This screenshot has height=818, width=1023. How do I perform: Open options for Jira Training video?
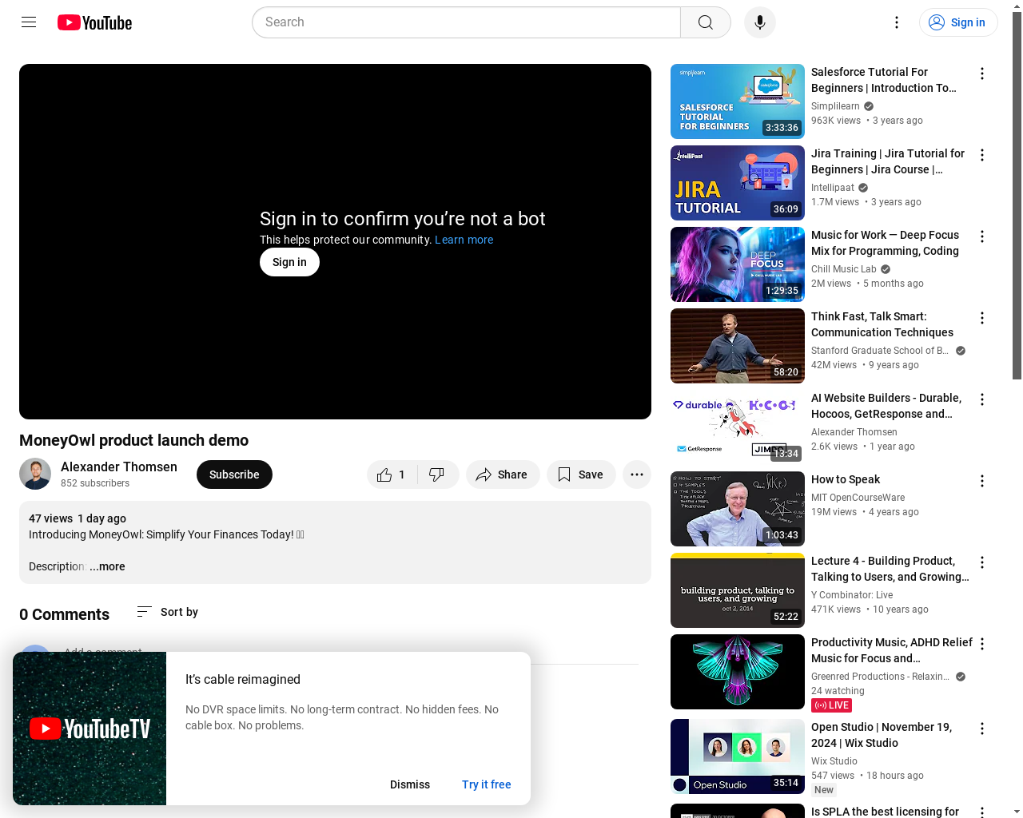point(982,155)
